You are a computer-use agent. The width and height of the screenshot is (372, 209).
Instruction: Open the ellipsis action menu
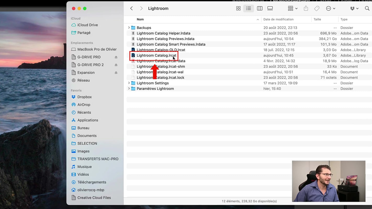point(331,8)
